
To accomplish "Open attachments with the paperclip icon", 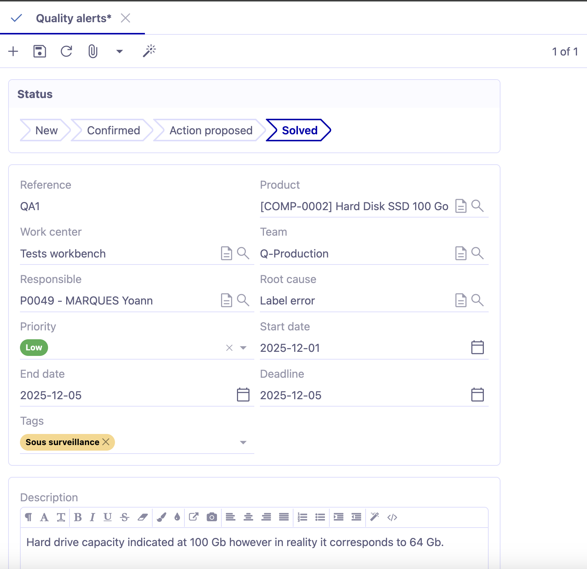I will [93, 51].
